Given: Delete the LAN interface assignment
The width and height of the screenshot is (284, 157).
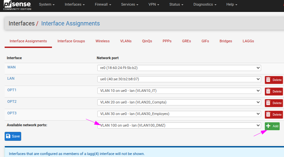Looking at the screenshot, I should coord(274,80).
